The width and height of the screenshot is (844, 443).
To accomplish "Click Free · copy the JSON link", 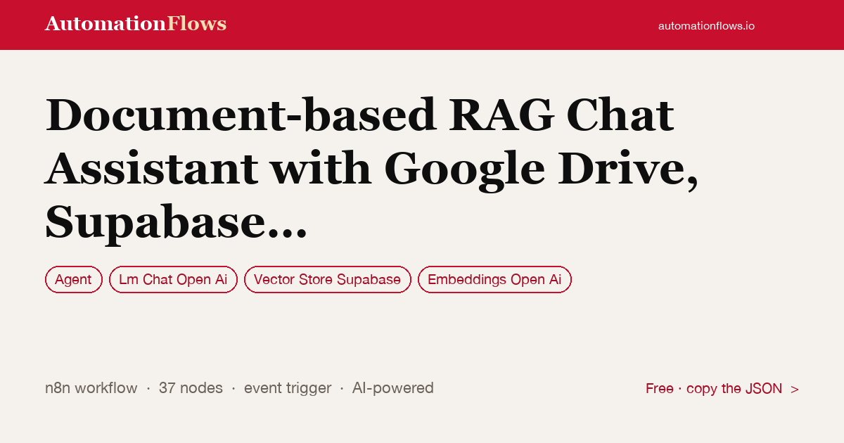I will (722, 388).
